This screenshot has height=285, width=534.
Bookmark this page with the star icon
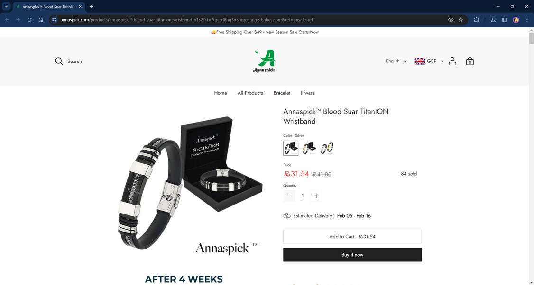(461, 20)
